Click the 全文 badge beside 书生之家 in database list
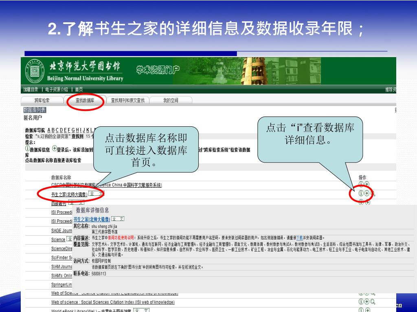 (96, 193)
